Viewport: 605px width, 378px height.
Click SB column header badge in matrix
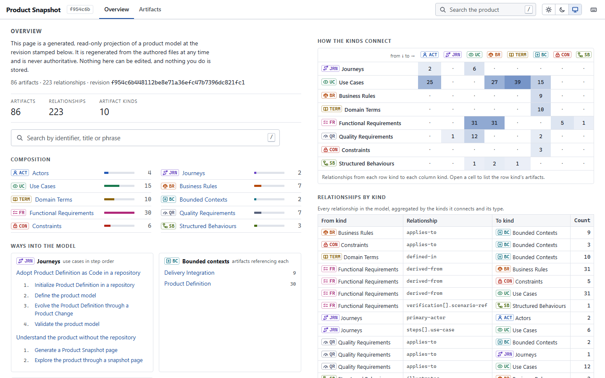(584, 55)
